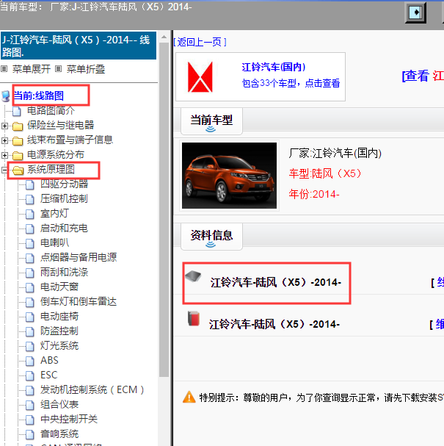Open the 防盗控制 diagram
This screenshot has height=446, width=444.
[59, 331]
